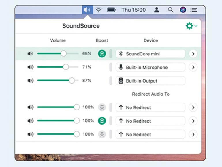The width and height of the screenshot is (222, 167).
Task: Open the Notification Center list icon
Action: pyautogui.click(x=194, y=10)
